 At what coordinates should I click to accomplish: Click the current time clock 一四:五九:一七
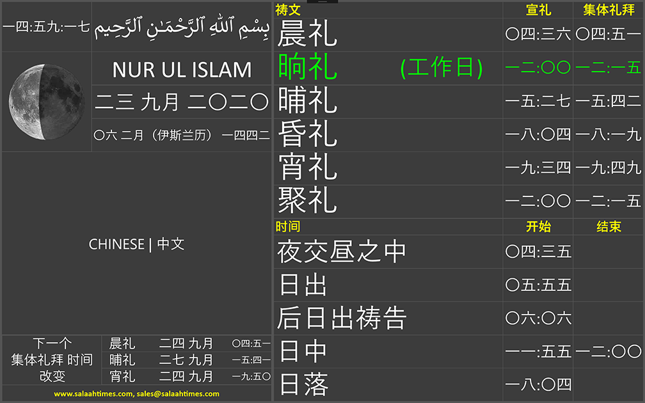tap(46, 28)
